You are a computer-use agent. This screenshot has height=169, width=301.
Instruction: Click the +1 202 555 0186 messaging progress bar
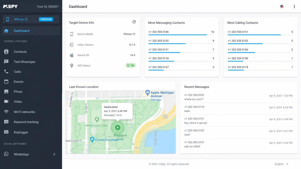pos(181,35)
